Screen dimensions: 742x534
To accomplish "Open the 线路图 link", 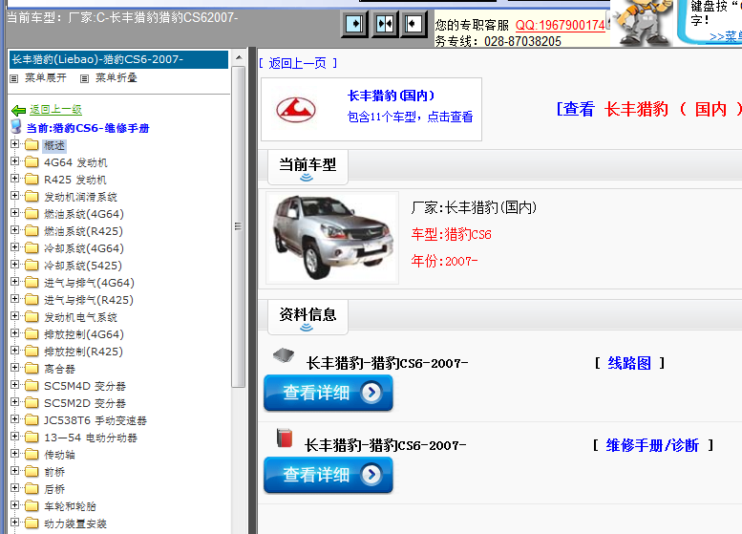I will point(629,363).
